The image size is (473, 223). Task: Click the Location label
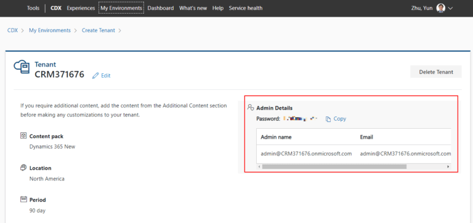(x=41, y=168)
